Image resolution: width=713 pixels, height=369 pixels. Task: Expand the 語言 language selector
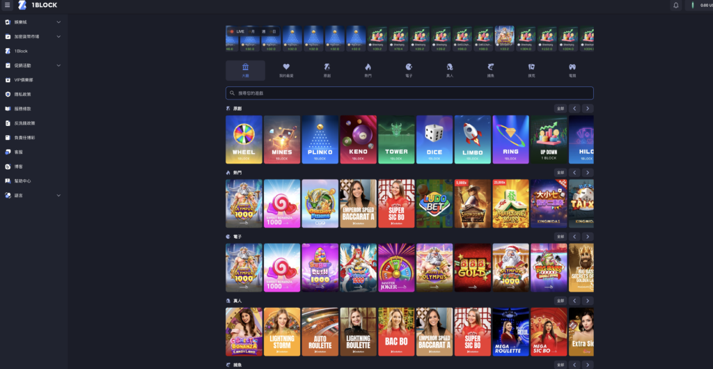[58, 196]
